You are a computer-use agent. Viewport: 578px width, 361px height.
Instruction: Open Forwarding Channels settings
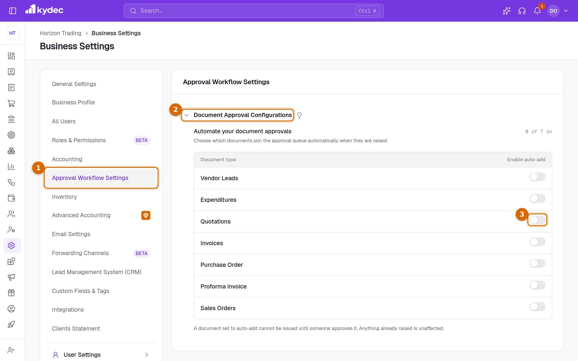pyautogui.click(x=101, y=253)
